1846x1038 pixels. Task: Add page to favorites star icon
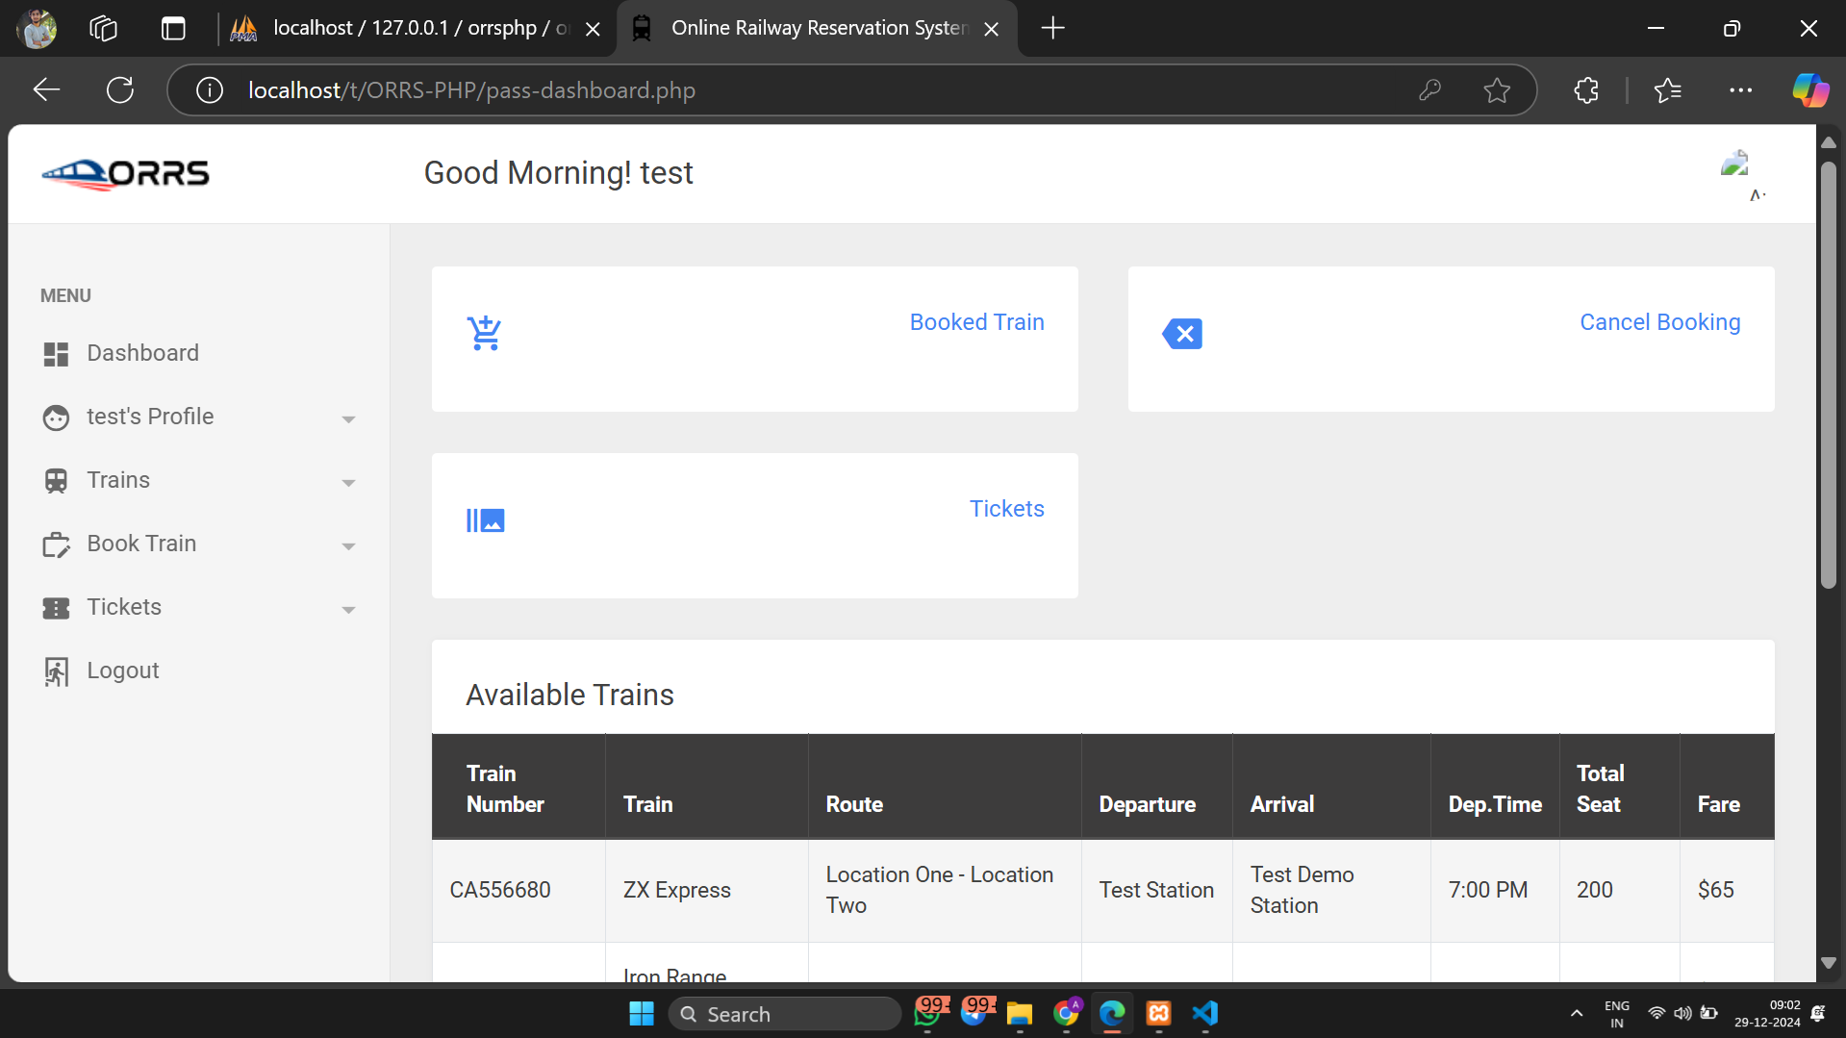point(1496,90)
